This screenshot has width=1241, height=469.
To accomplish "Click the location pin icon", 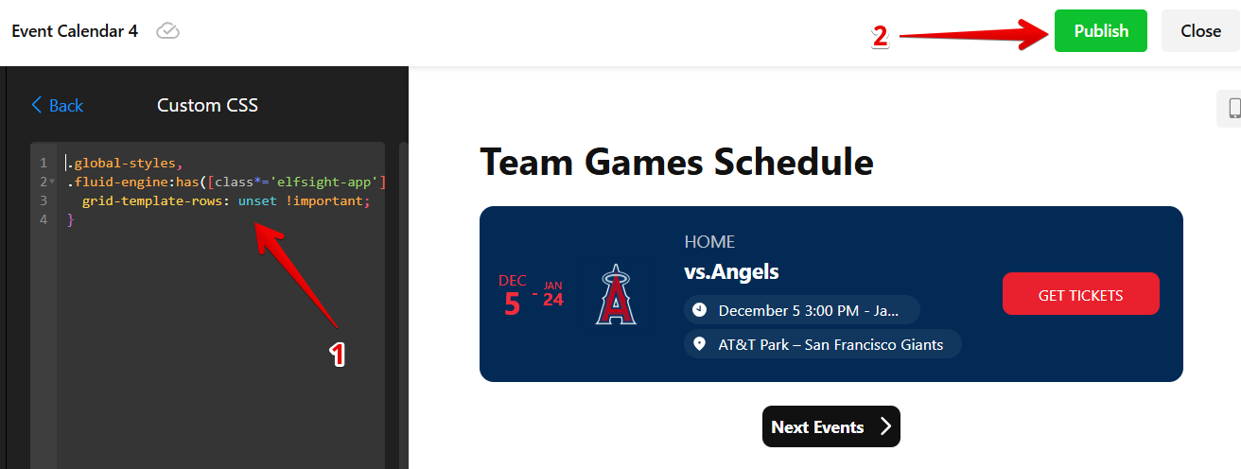I will (699, 344).
